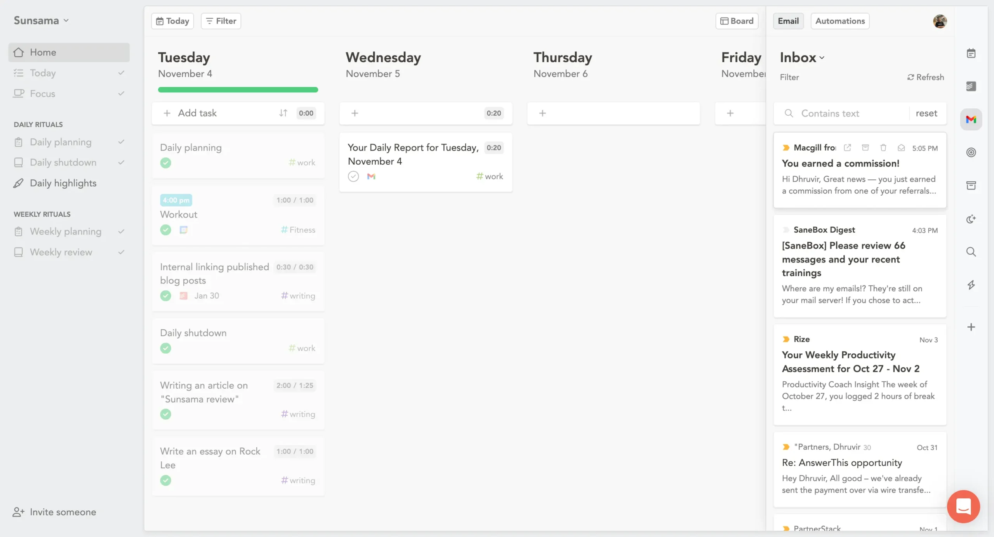Select the Email tab

coord(788,21)
